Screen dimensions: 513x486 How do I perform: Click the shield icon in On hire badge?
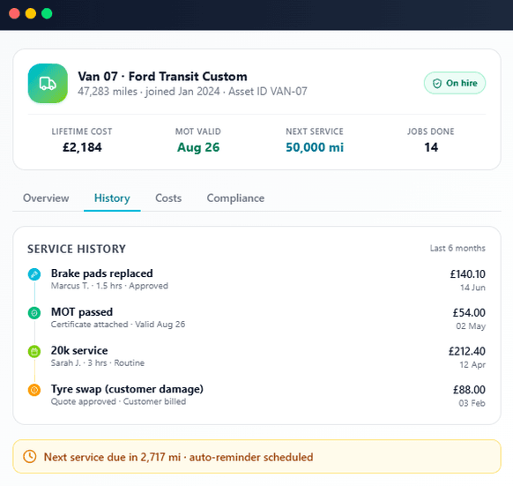click(x=437, y=84)
